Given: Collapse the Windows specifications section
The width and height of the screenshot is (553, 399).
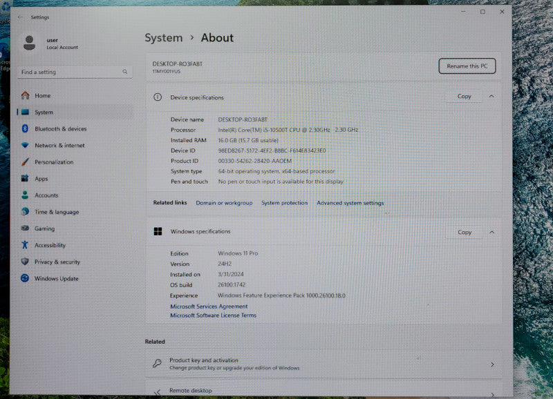Looking at the screenshot, I should pyautogui.click(x=492, y=232).
